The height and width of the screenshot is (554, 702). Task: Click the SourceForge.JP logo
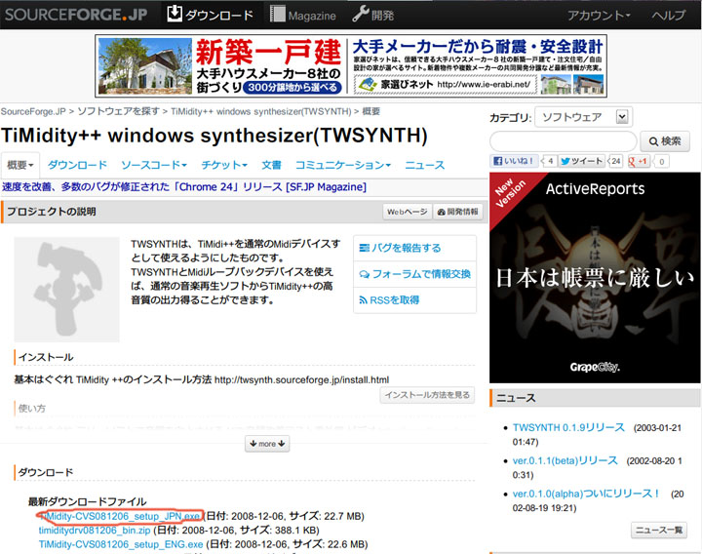coord(76,15)
